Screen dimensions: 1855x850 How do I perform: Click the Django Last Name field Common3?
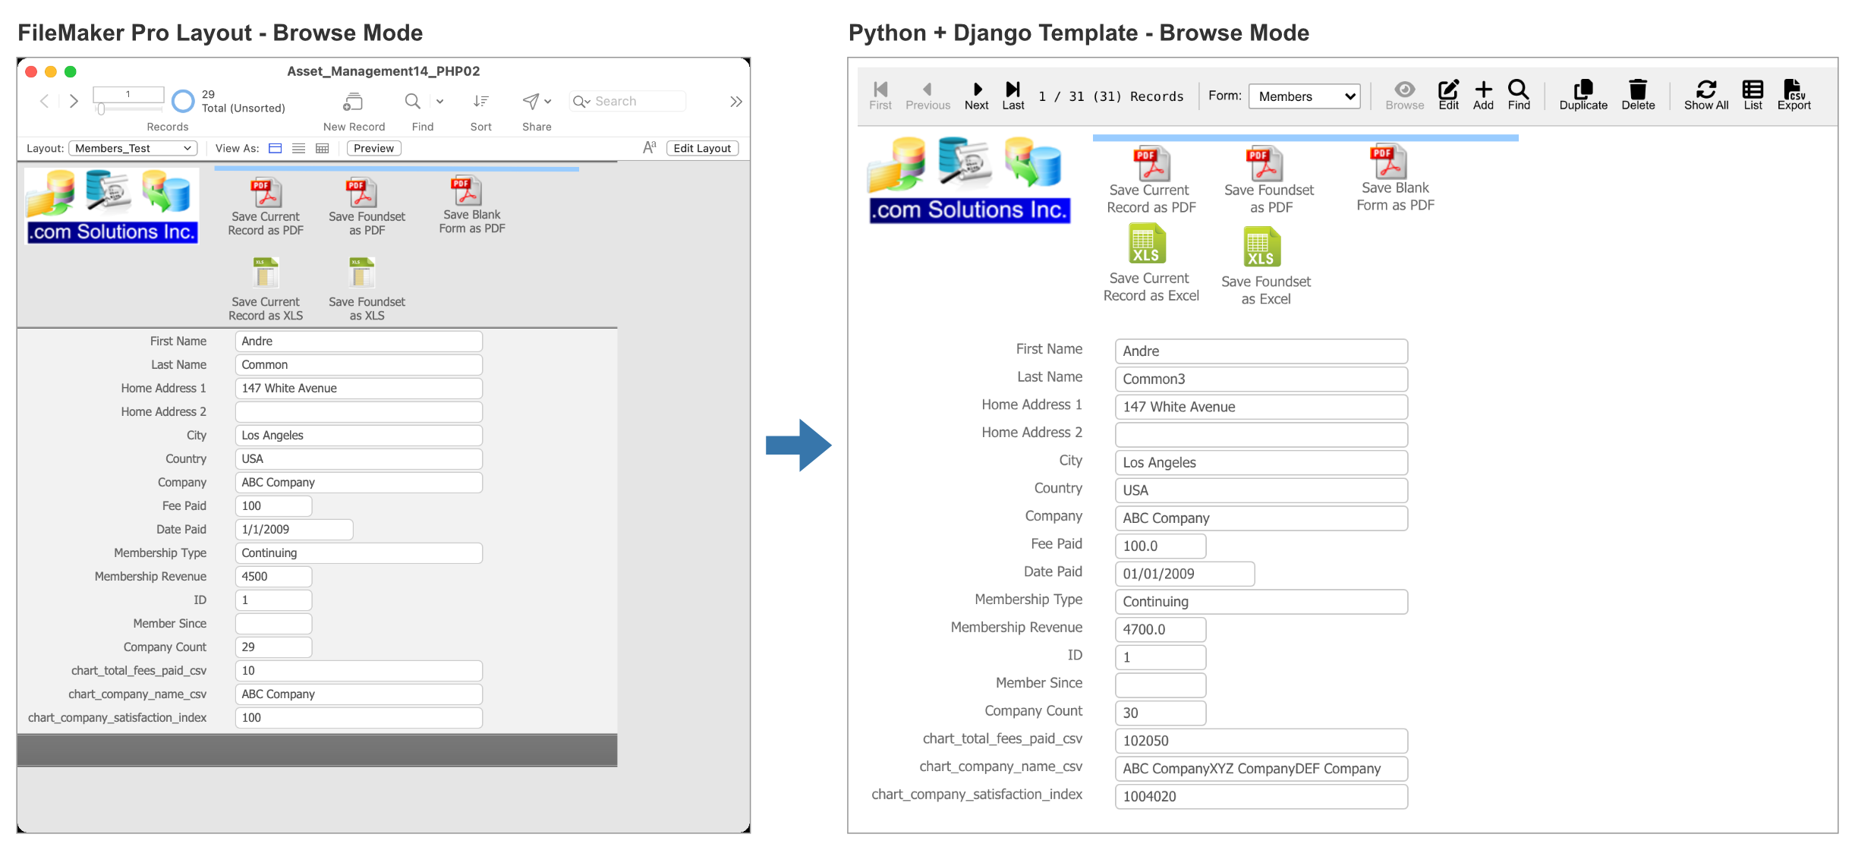1261,379
